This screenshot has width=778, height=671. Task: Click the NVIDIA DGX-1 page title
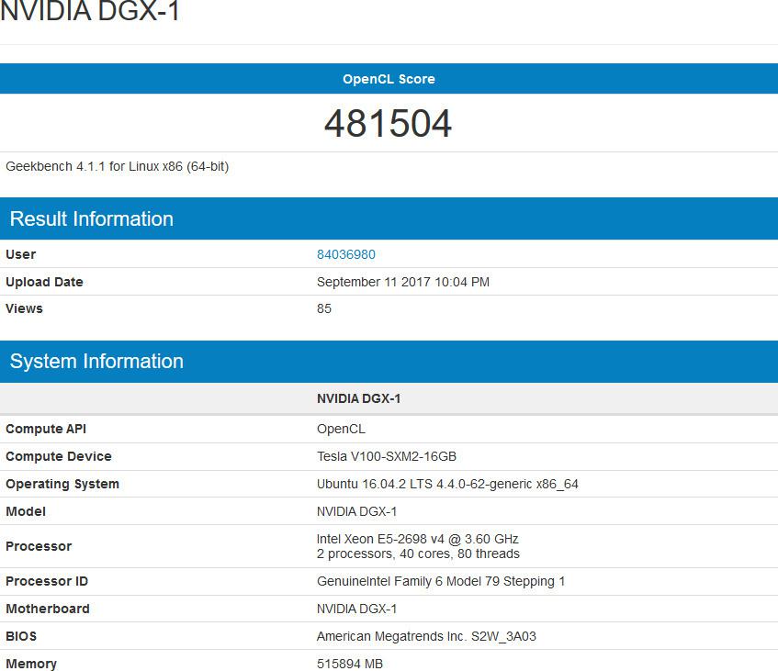[x=90, y=13]
